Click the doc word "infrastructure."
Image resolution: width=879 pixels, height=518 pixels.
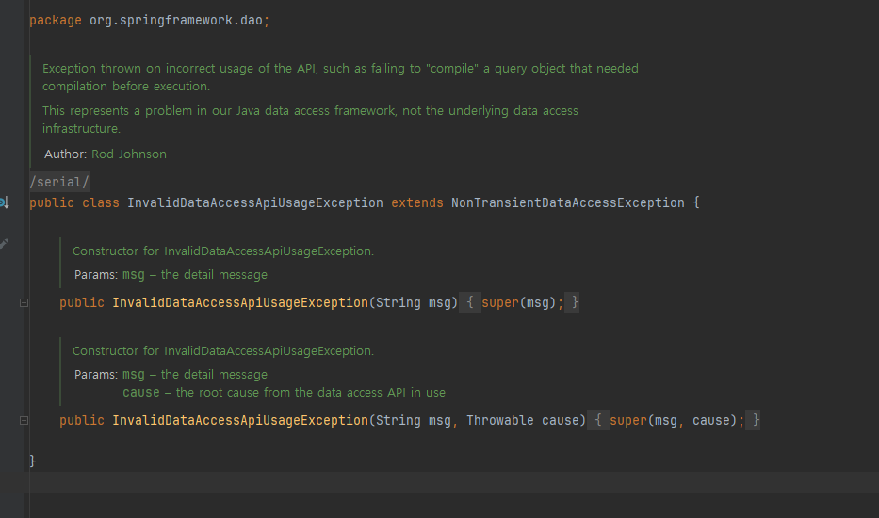81,129
